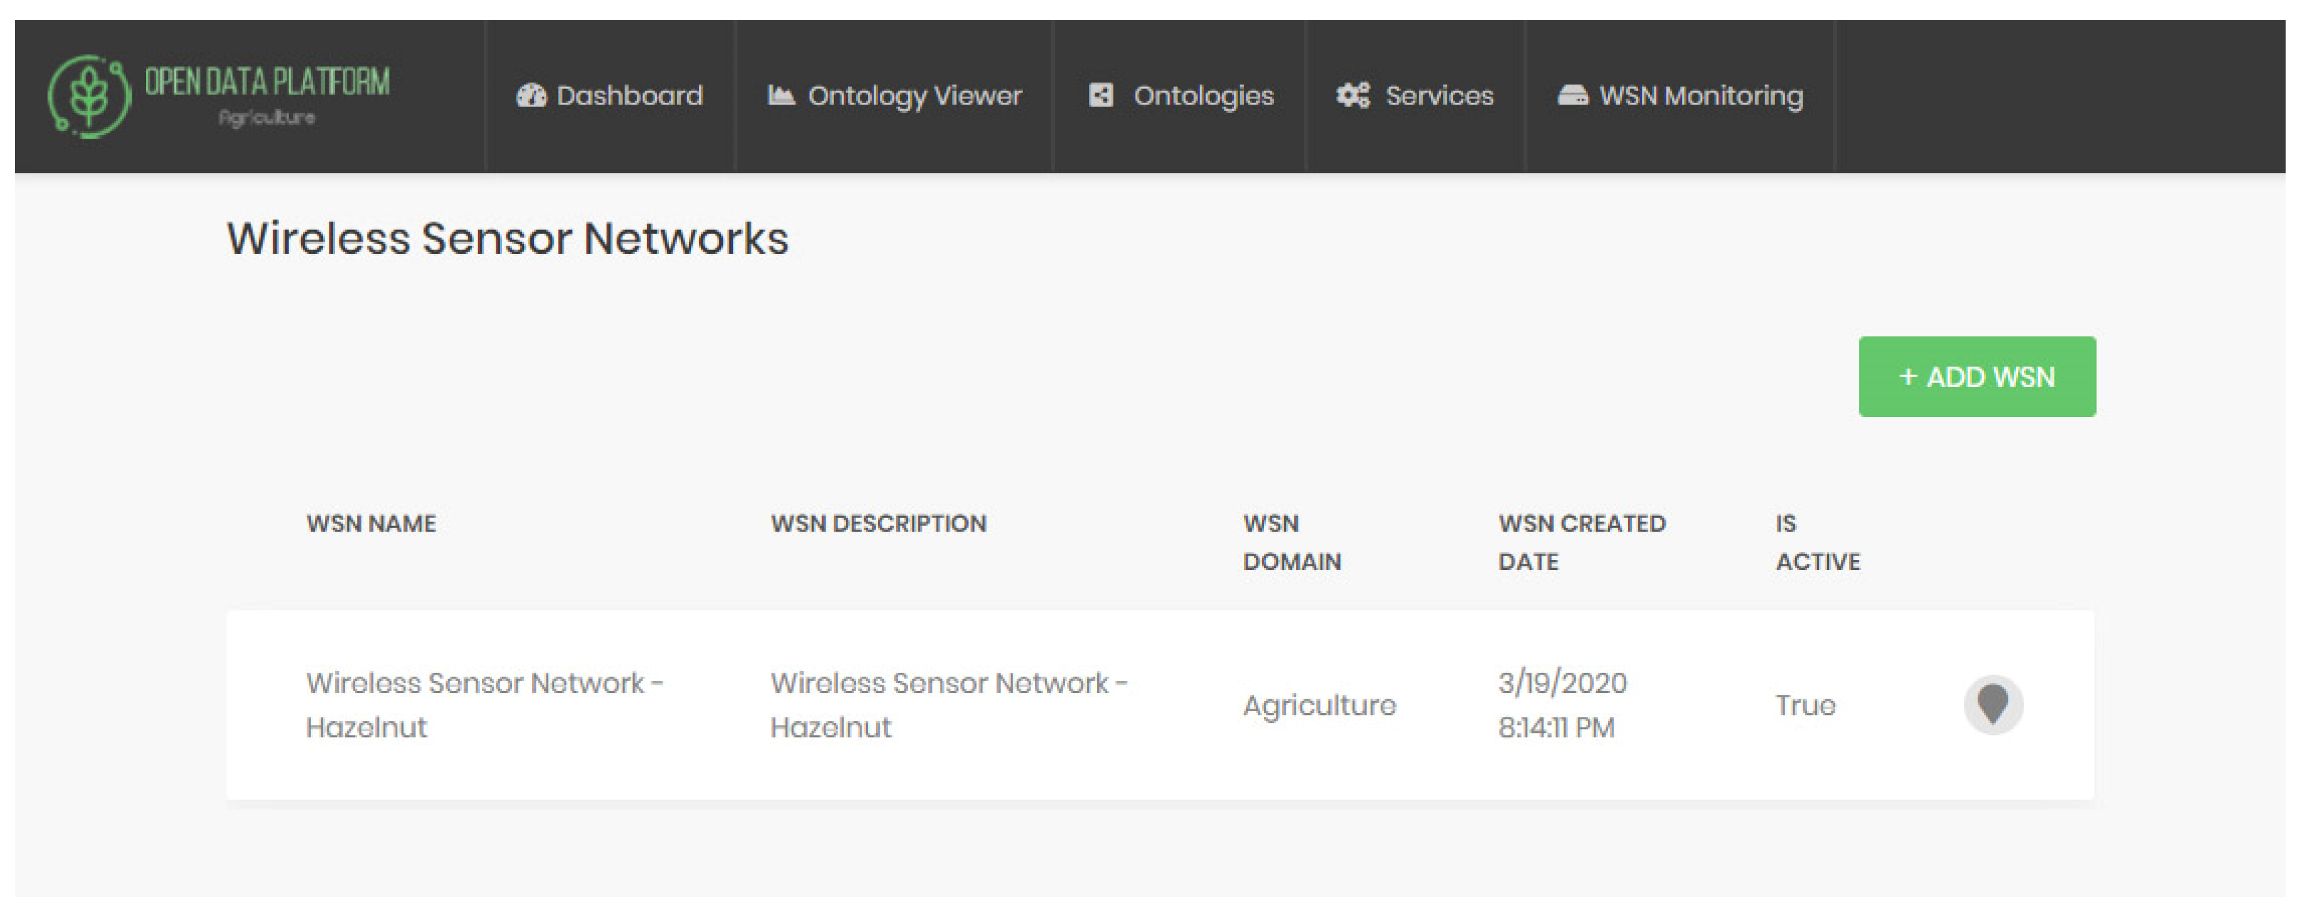Click the WSN DESCRIPTION column header
The width and height of the screenshot is (2302, 914).
pos(879,523)
